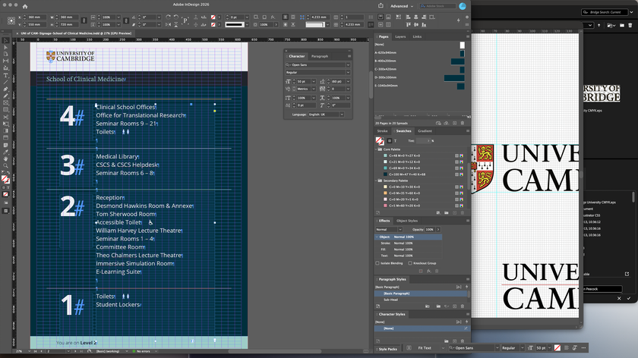This screenshot has height=358, width=638.
Task: Click fx add effect icon in Effects panel
Action: pyautogui.click(x=429, y=271)
